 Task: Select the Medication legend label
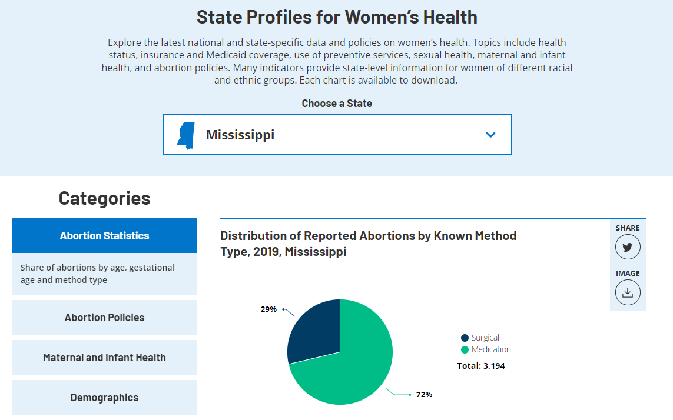click(491, 350)
